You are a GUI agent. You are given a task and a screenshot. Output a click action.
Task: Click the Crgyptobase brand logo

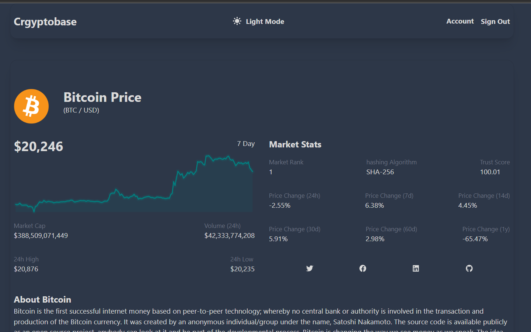coord(45,21)
